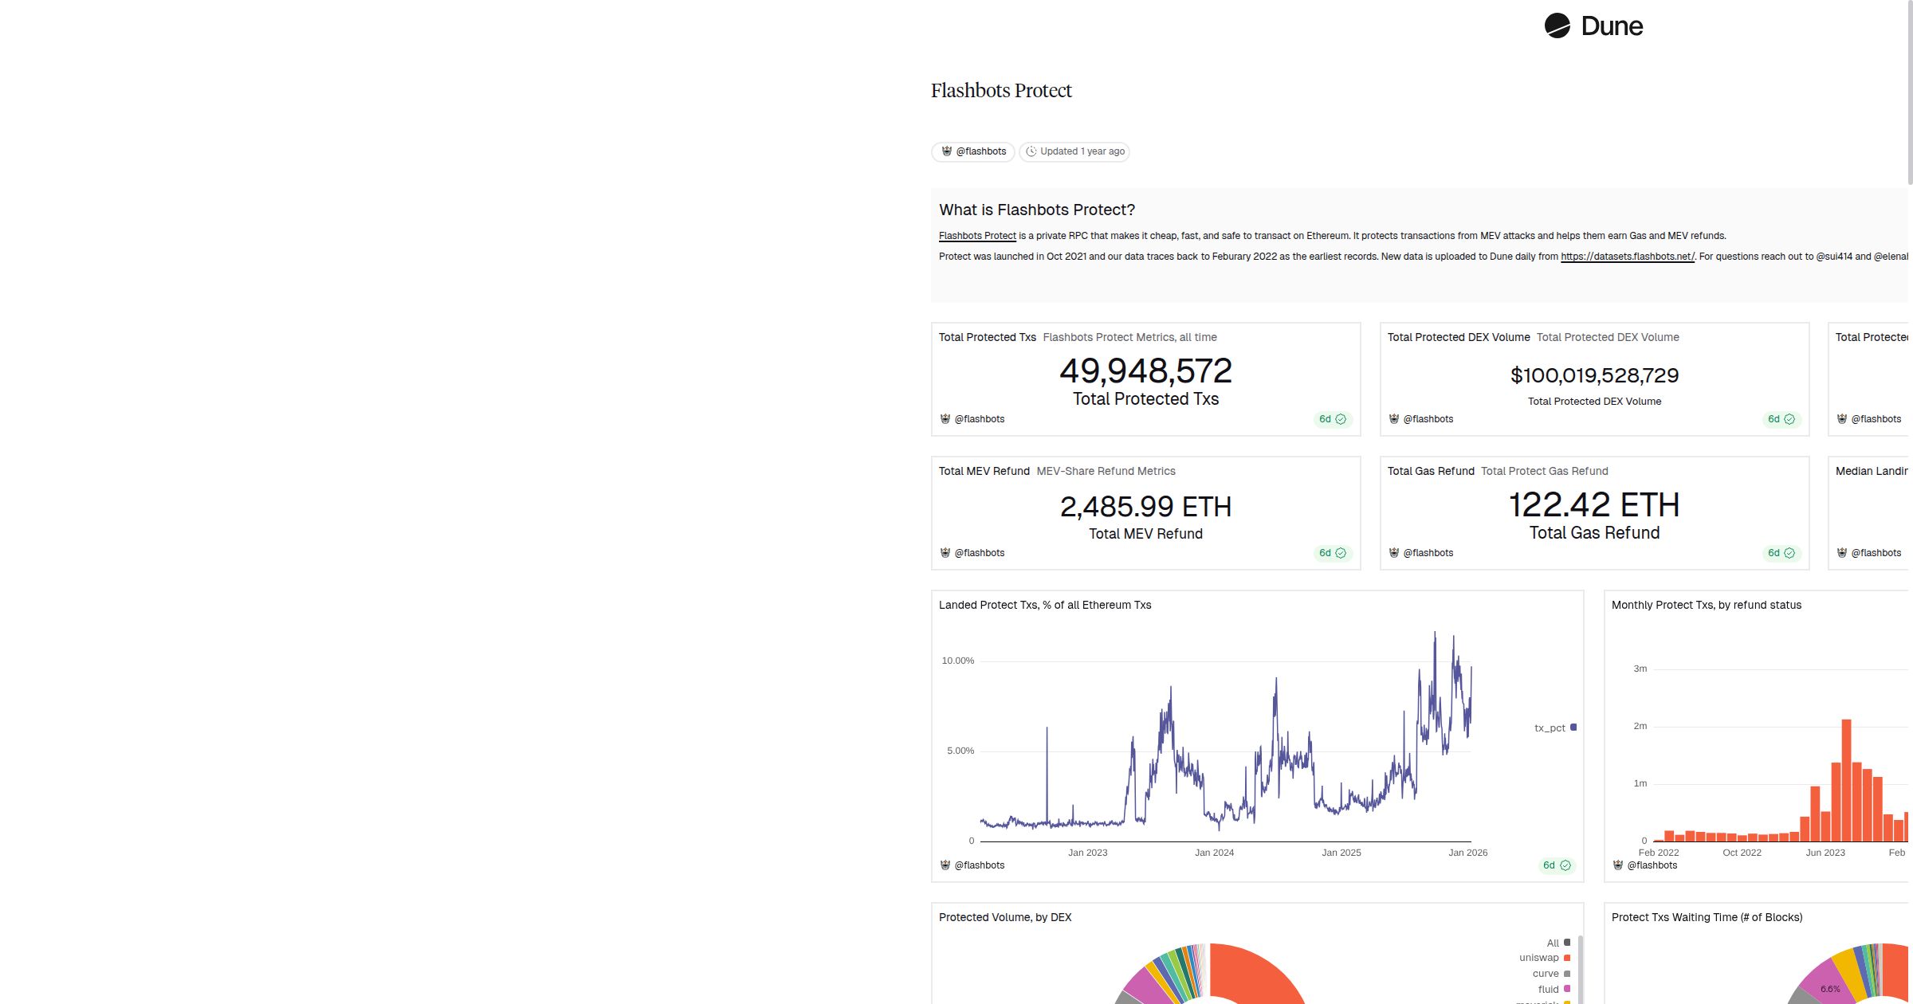
Task: Click 6d freshness badge on Total MEV Refund
Action: [1332, 553]
